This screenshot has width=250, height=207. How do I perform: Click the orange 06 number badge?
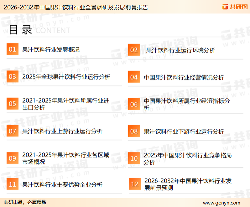(134, 104)
